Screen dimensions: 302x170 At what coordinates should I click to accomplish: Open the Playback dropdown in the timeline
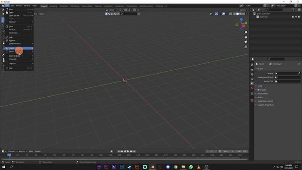(x=13, y=151)
